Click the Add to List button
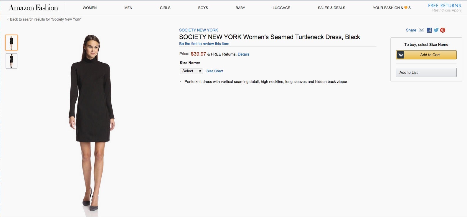467x217 pixels. [x=426, y=72]
